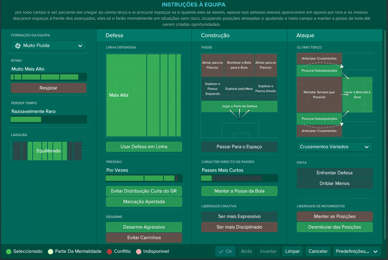Adjust the Pressão slider bar
This screenshot has width=388, height=260.
click(x=144, y=178)
